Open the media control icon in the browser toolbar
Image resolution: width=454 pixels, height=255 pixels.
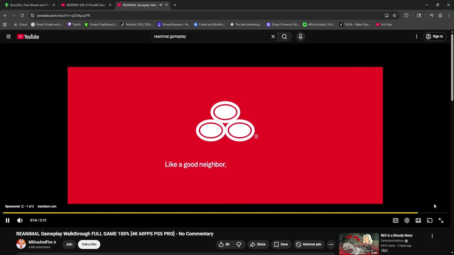point(432,16)
